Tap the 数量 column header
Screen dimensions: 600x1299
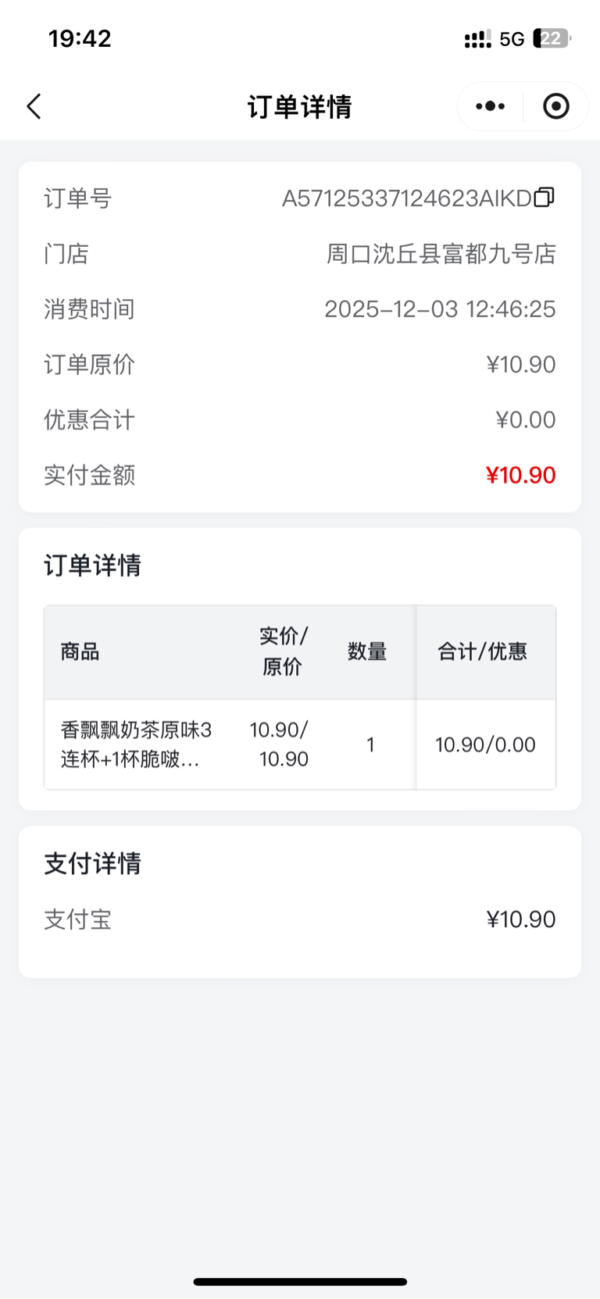pyautogui.click(x=367, y=651)
